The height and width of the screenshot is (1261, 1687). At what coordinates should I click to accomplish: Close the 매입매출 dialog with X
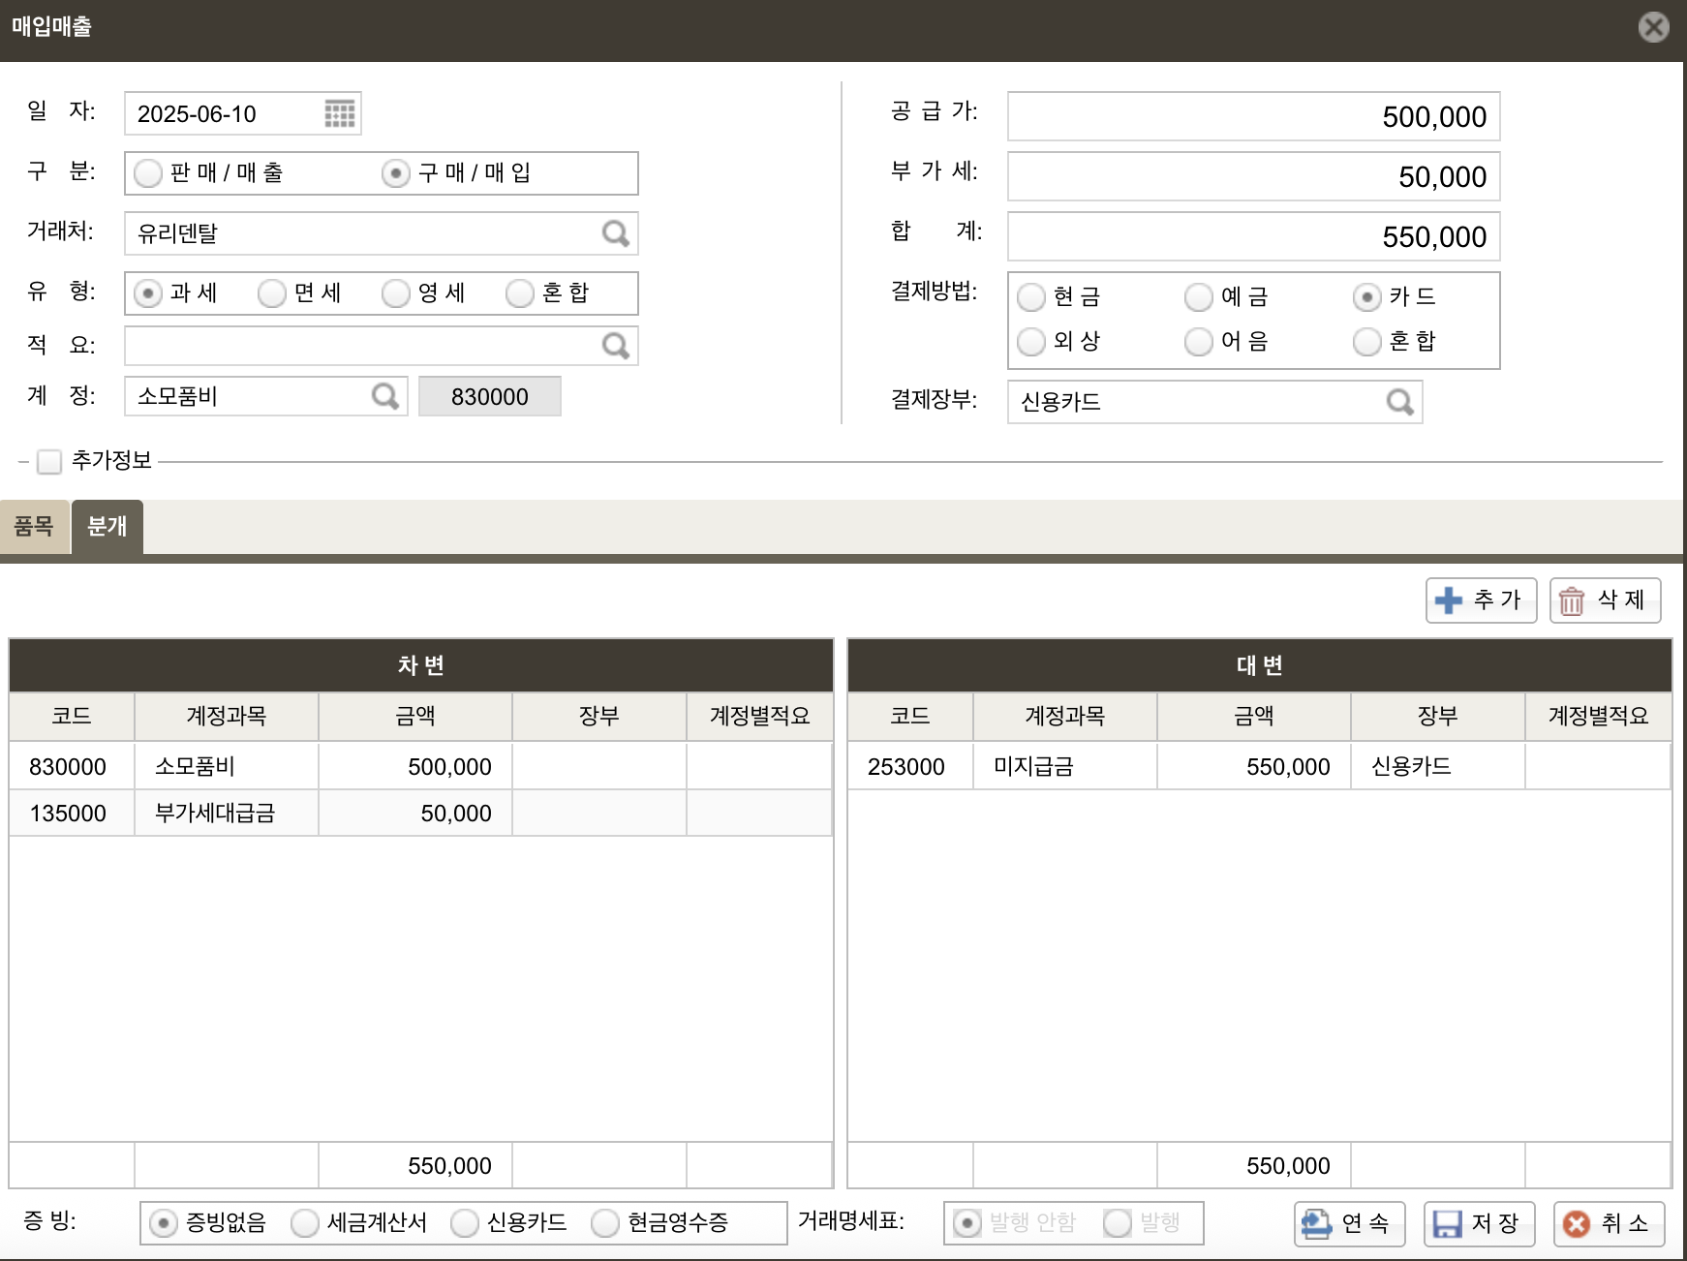pyautogui.click(x=1654, y=27)
